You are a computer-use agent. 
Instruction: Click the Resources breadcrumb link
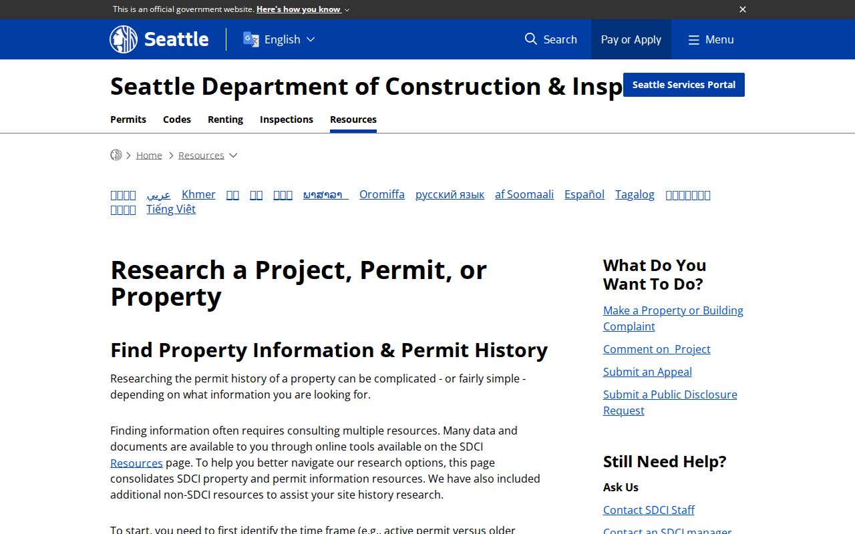click(201, 155)
